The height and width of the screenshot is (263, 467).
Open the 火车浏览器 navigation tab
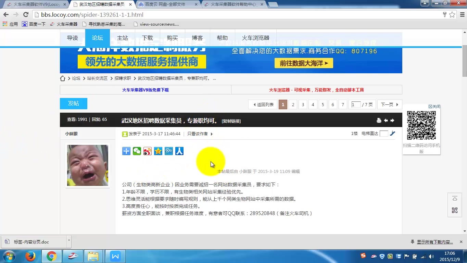256,38
